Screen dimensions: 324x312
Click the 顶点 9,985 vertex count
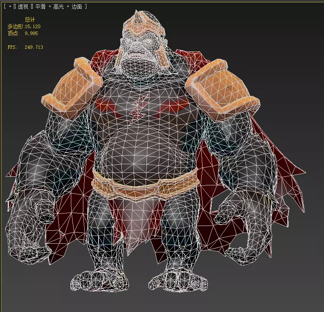[x=23, y=33]
